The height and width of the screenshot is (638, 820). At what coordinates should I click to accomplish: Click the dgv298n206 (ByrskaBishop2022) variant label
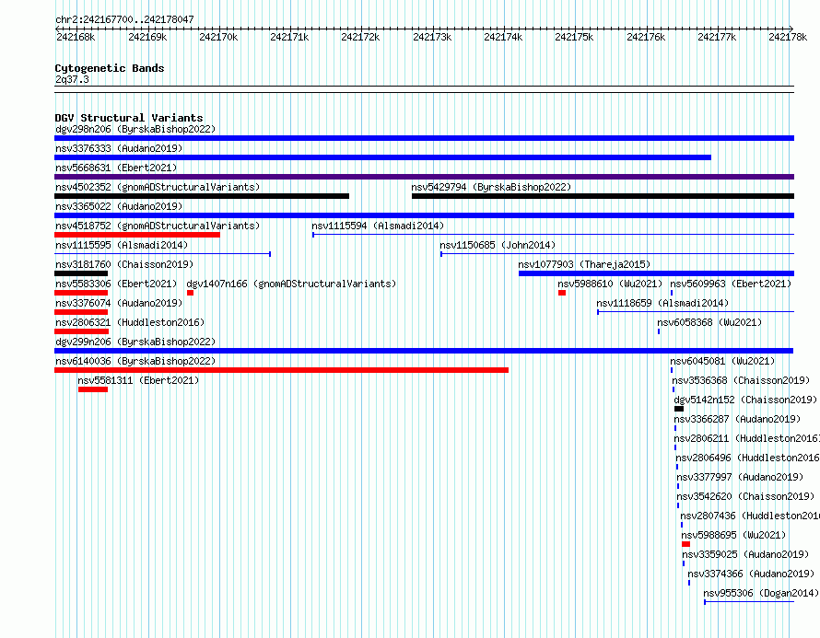(135, 129)
